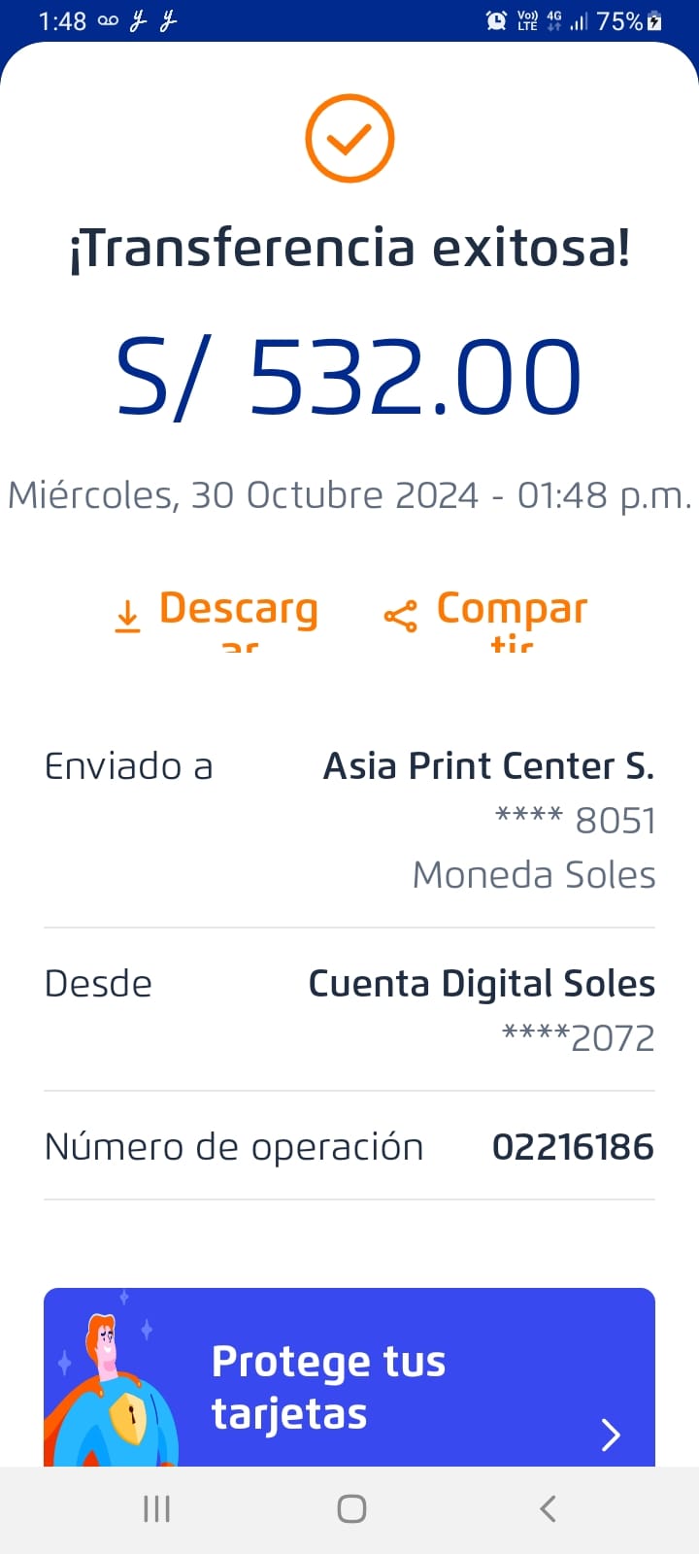
Task: Tap the status bar clock showing 1:48
Action: coord(62,20)
